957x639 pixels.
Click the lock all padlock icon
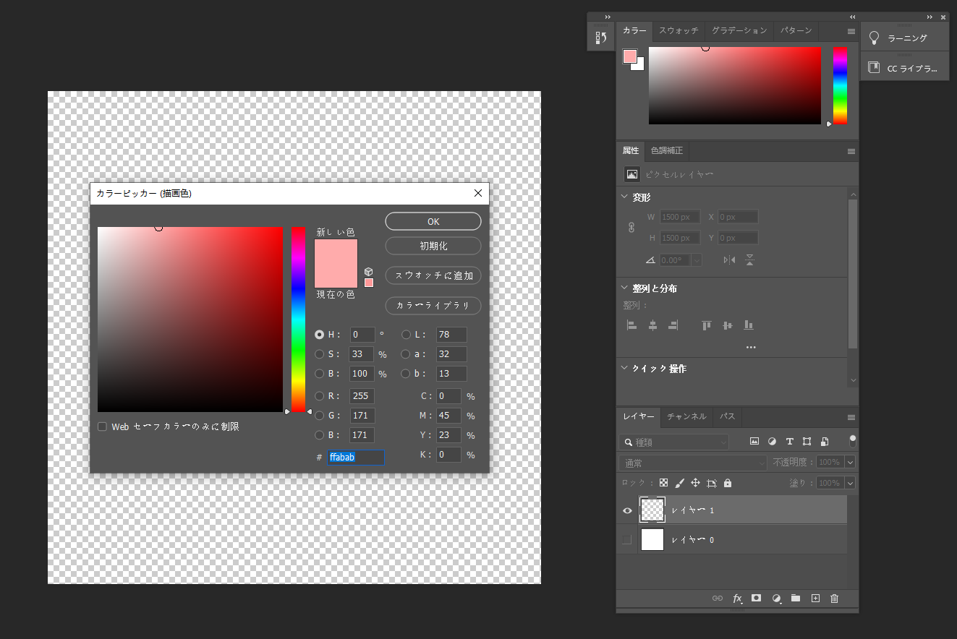click(x=728, y=483)
